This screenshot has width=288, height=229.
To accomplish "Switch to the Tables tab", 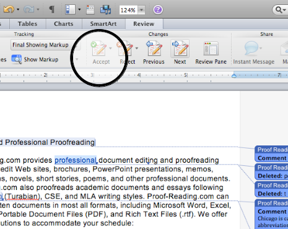I will [x=27, y=24].
